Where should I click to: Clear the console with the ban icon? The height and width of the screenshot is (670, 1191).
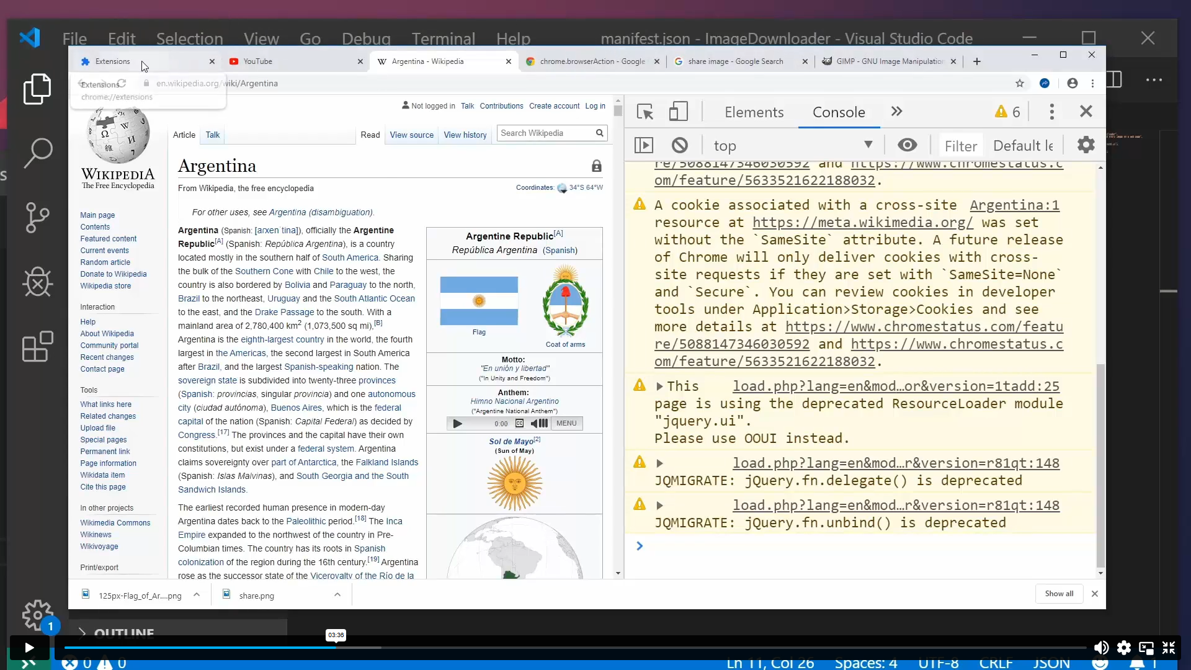(680, 145)
